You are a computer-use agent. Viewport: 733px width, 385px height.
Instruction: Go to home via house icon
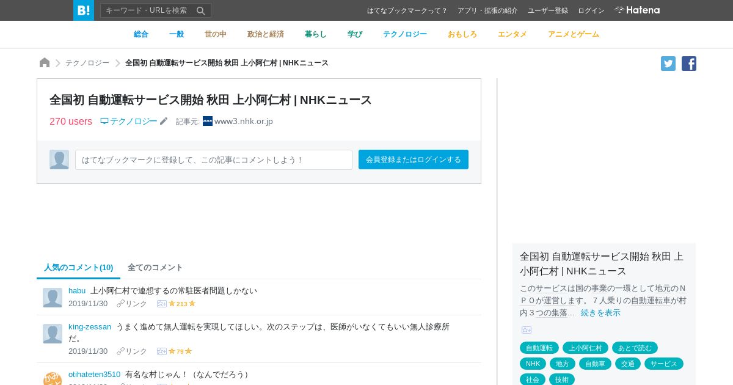(x=45, y=63)
